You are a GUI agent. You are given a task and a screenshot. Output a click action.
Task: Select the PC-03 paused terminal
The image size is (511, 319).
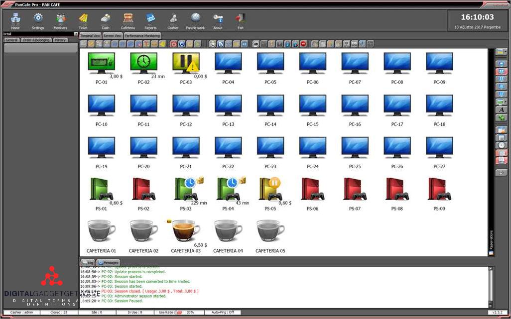click(x=186, y=63)
